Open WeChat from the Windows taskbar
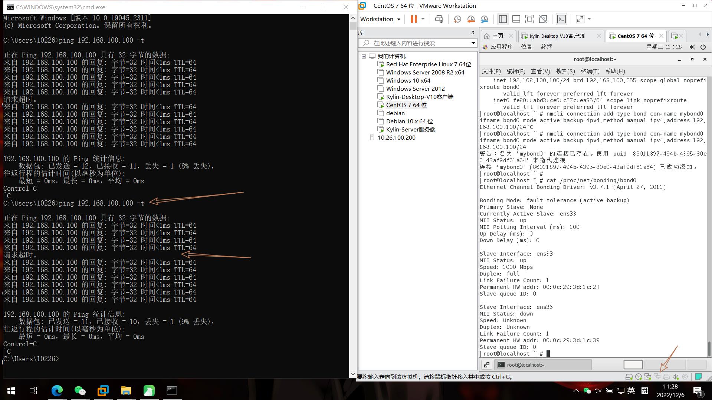The height and width of the screenshot is (400, 712). click(80, 391)
